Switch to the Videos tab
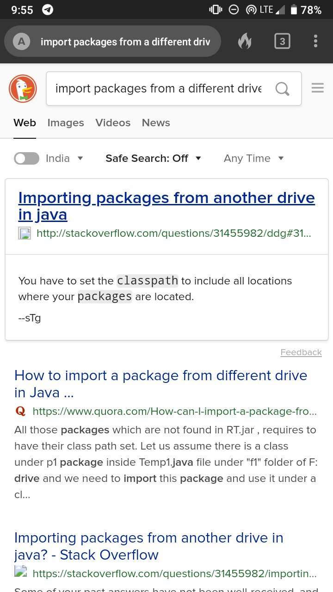 [113, 123]
